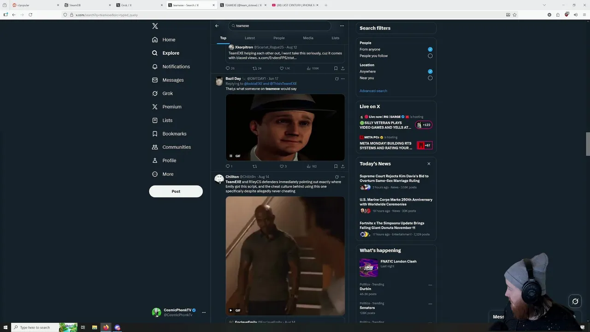Open Grok action on Chillton's post
590x332 pixels.
(x=336, y=177)
